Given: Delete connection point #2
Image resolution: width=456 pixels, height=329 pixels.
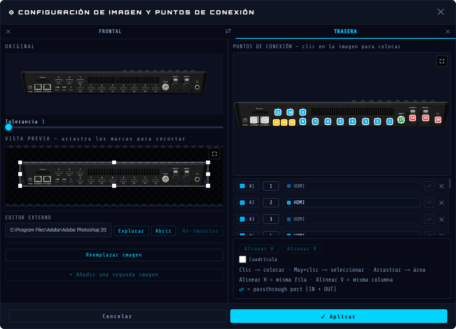Looking at the screenshot, I should [x=442, y=203].
